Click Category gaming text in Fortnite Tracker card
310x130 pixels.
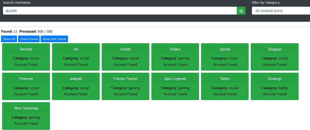[125, 88]
